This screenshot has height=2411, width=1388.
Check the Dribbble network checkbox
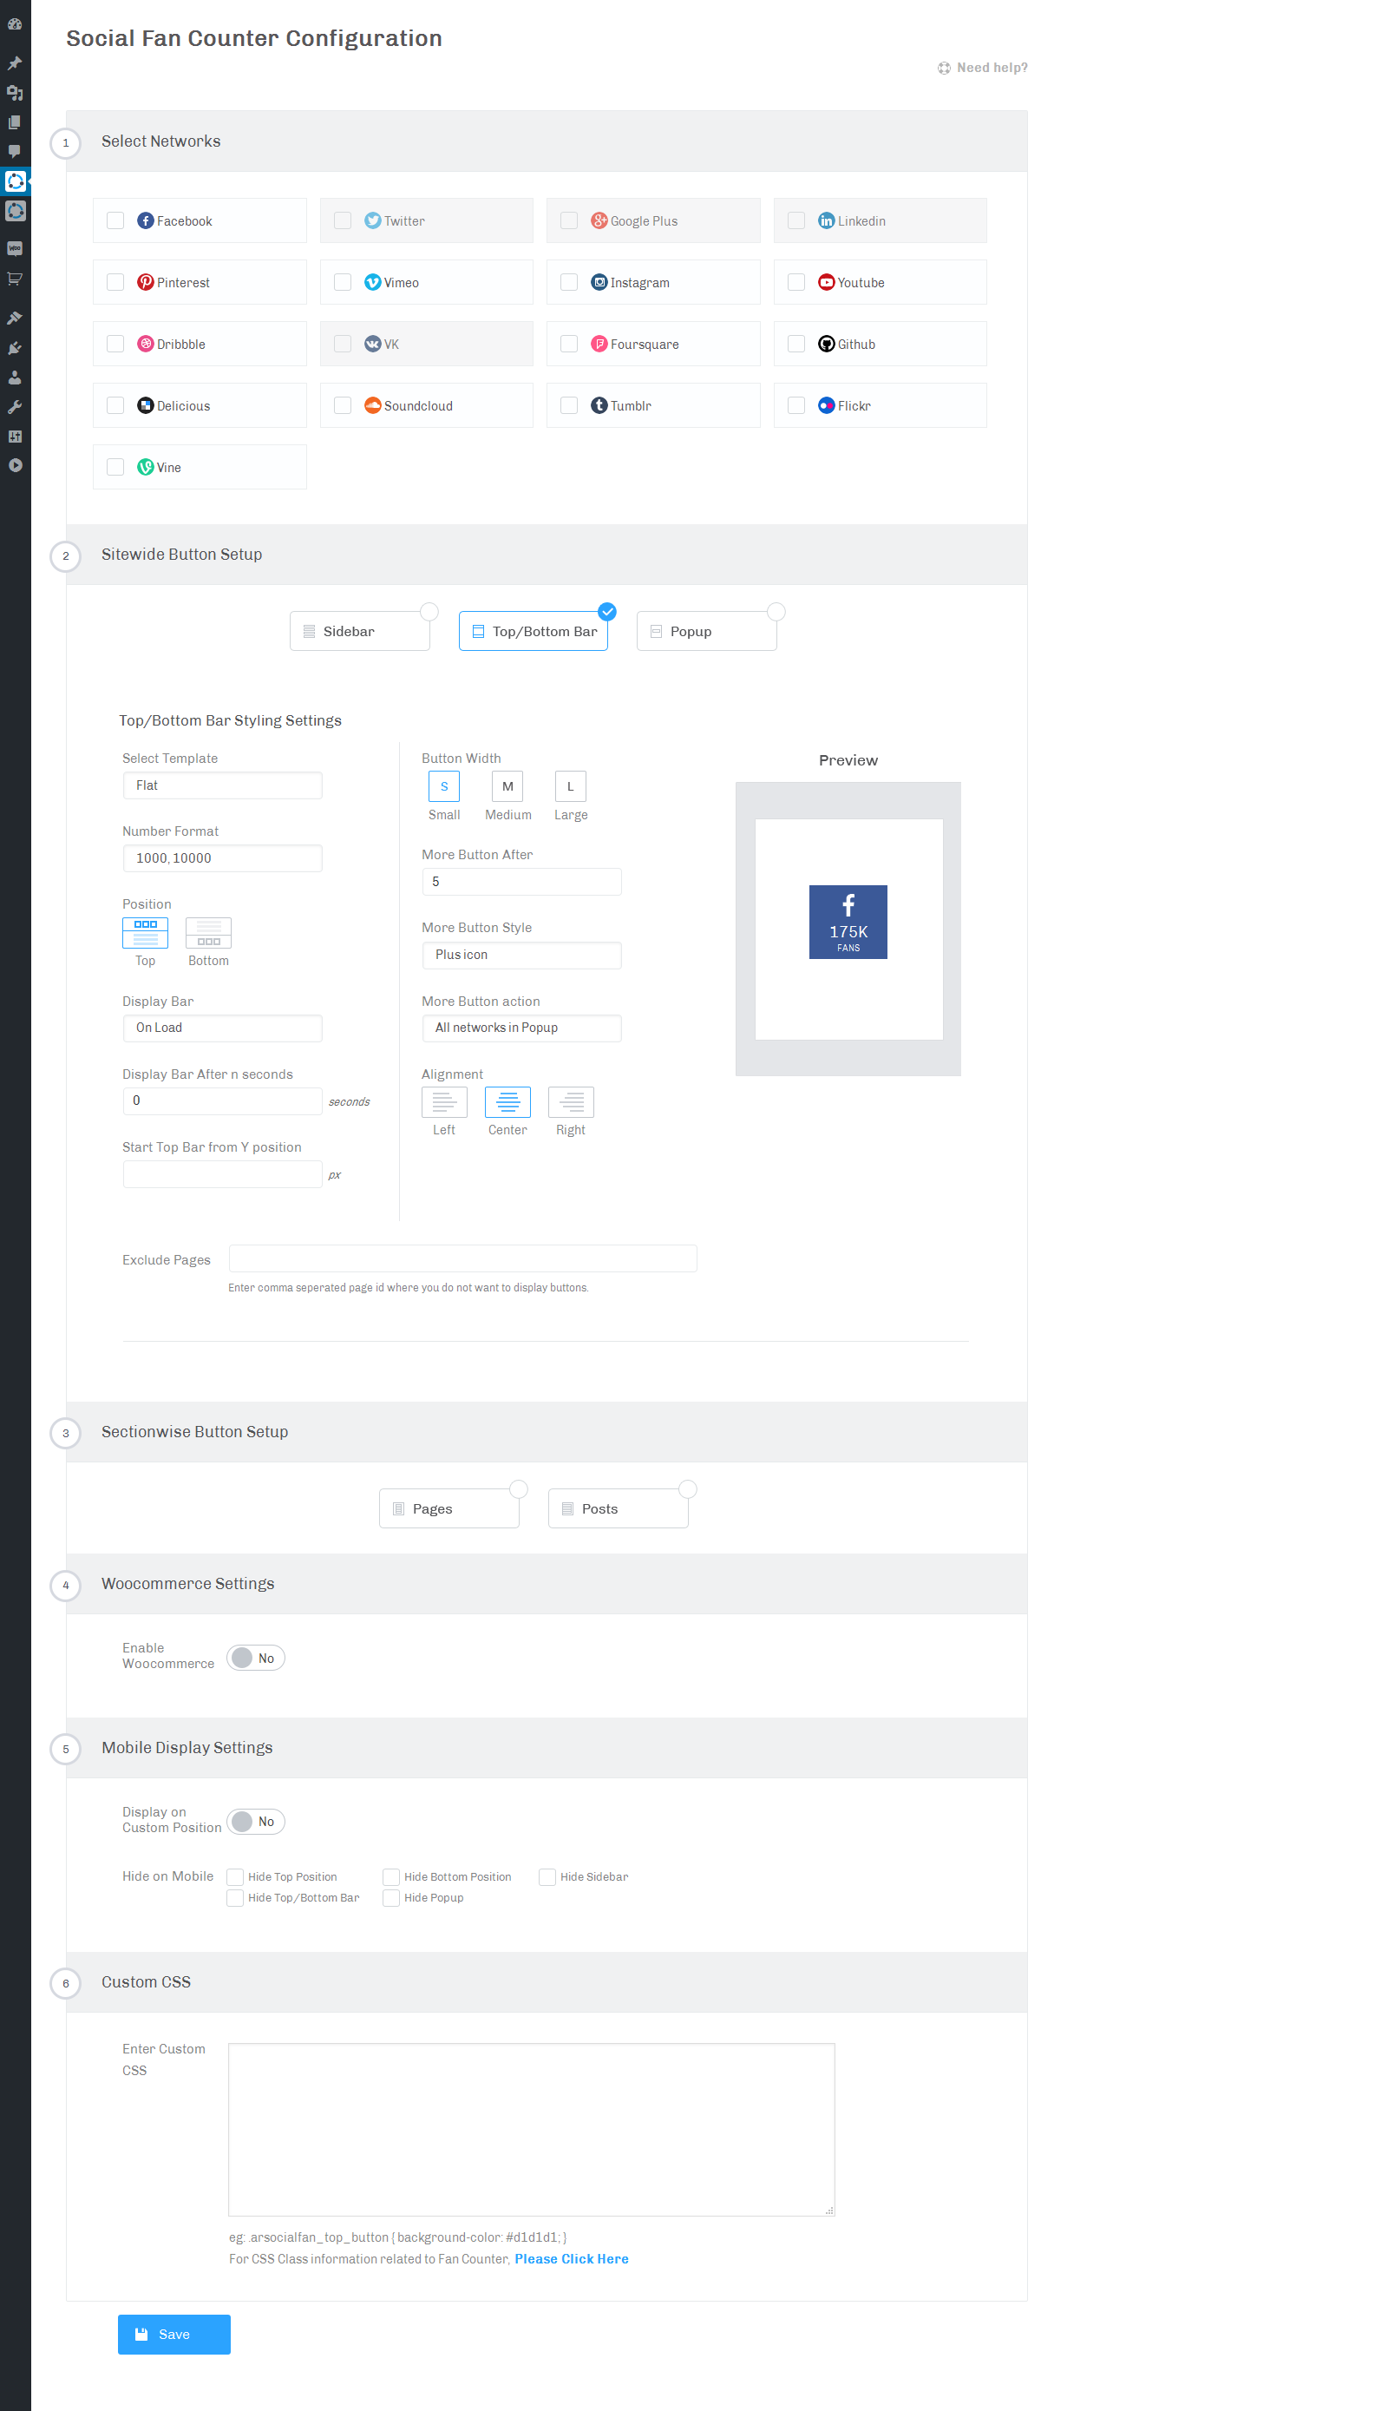[x=115, y=345]
